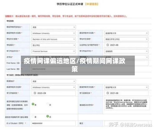The image size is (156, 131).
Task: Click the clock icon beside award date 2021-06
Action: 108,45
